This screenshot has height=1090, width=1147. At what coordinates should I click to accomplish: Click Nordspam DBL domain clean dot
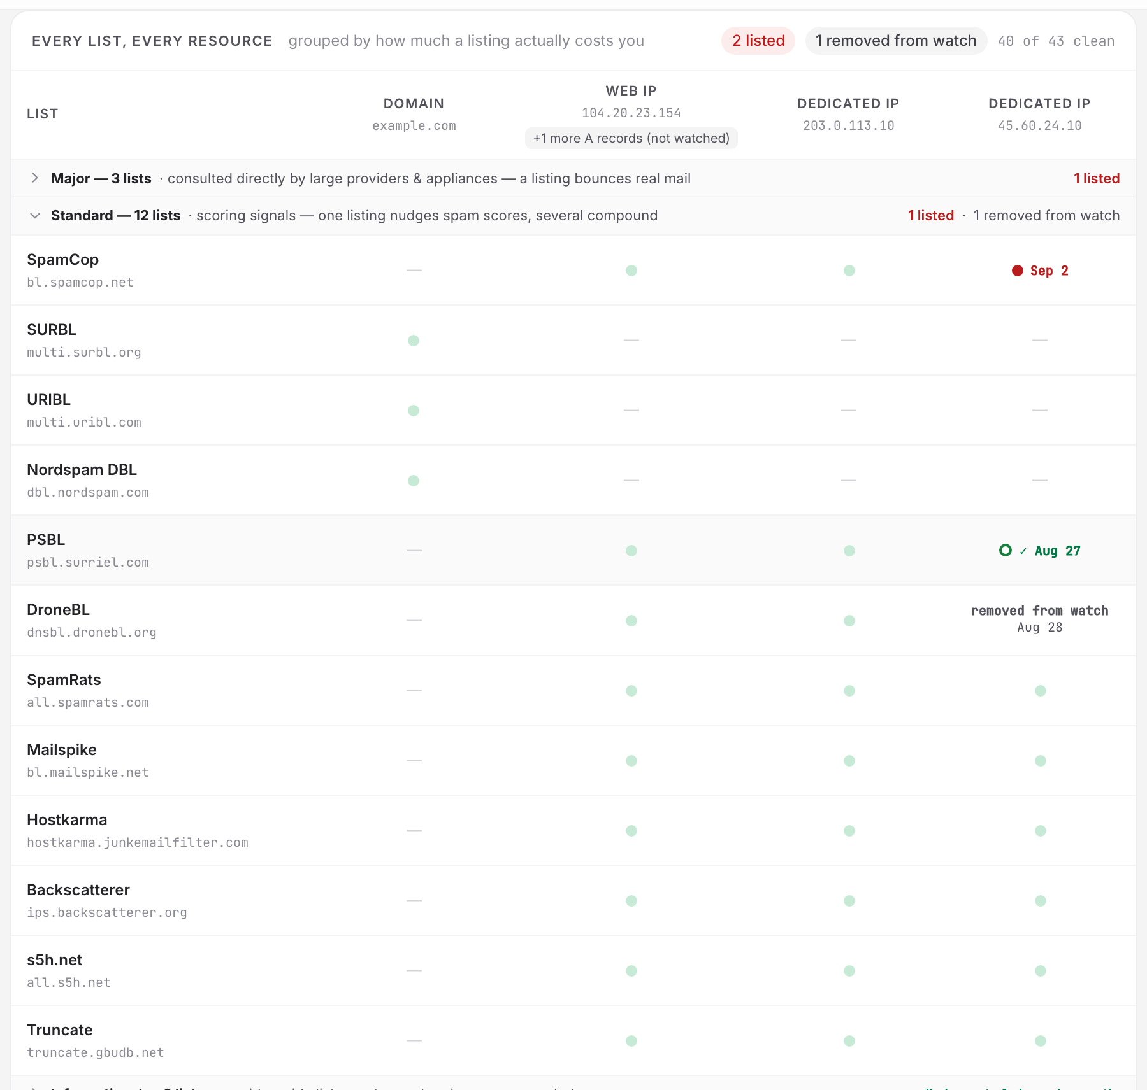414,481
